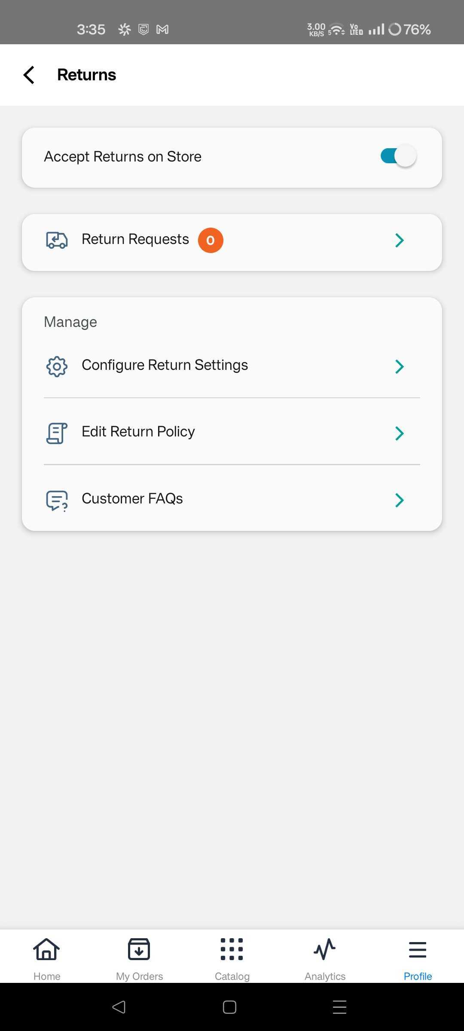Open the Customer FAQs page
The height and width of the screenshot is (1031, 464).
pyautogui.click(x=132, y=499)
